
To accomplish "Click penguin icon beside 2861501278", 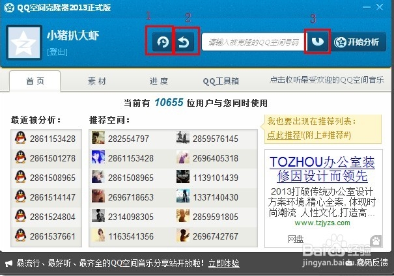I will click(20, 158).
